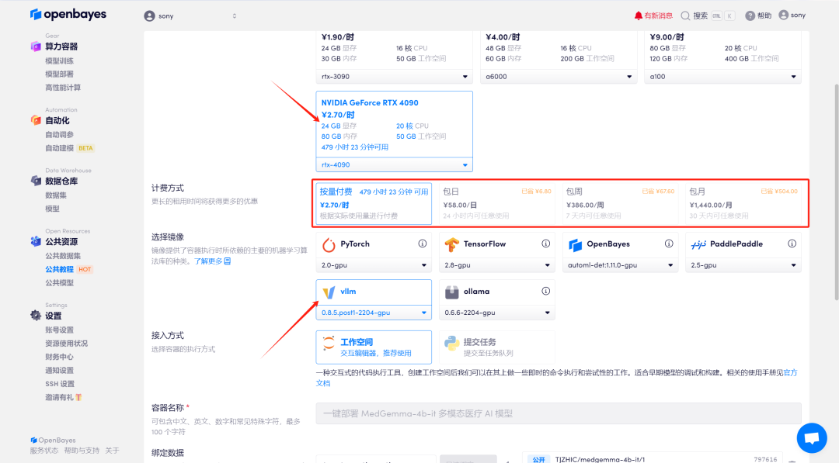The image size is (839, 463).
Task: Select 包月 monthly billing option
Action: 743,203
